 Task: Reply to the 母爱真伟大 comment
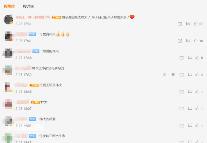(188, 41)
